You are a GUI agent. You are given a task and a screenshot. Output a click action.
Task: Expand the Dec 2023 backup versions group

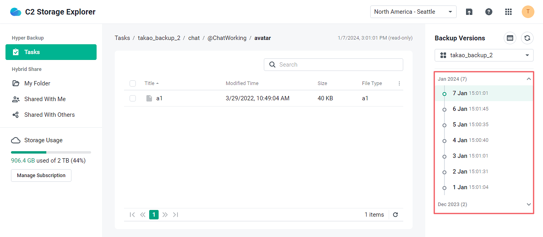(528, 204)
